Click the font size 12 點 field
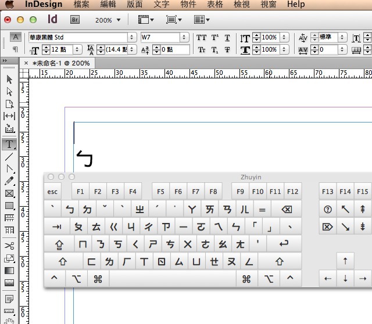The width and height of the screenshot is (372, 324). coord(62,49)
